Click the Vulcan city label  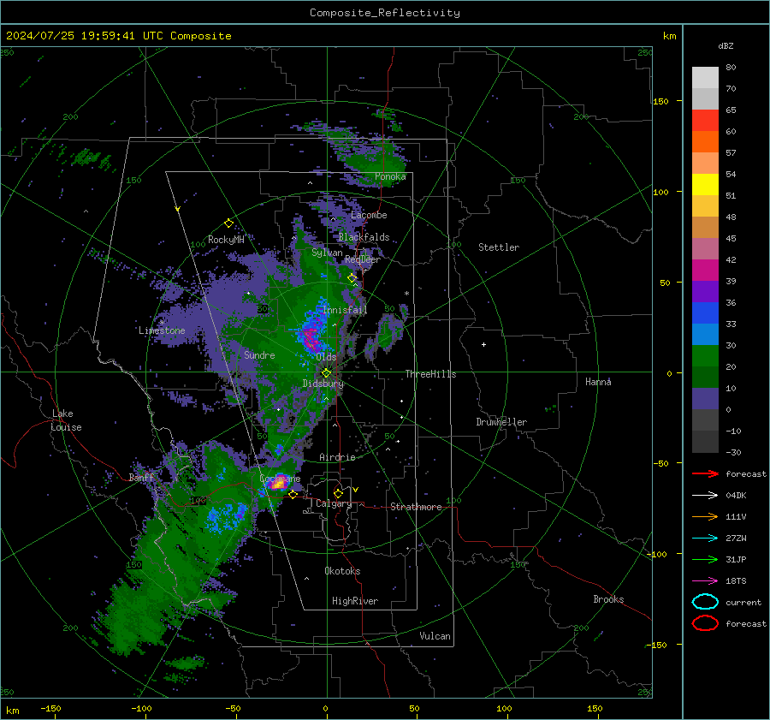tap(435, 636)
